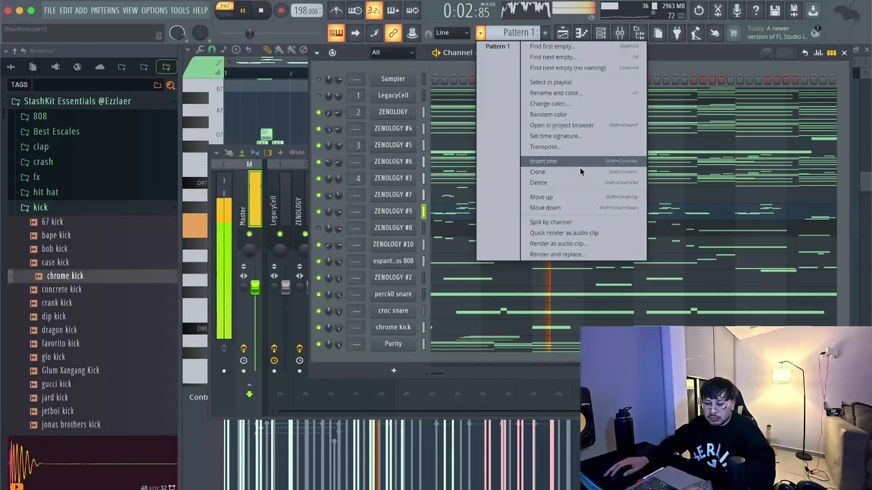Image resolution: width=872 pixels, height=490 pixels.
Task: Enable the typing keyboard to piano icon
Action: pos(336,33)
